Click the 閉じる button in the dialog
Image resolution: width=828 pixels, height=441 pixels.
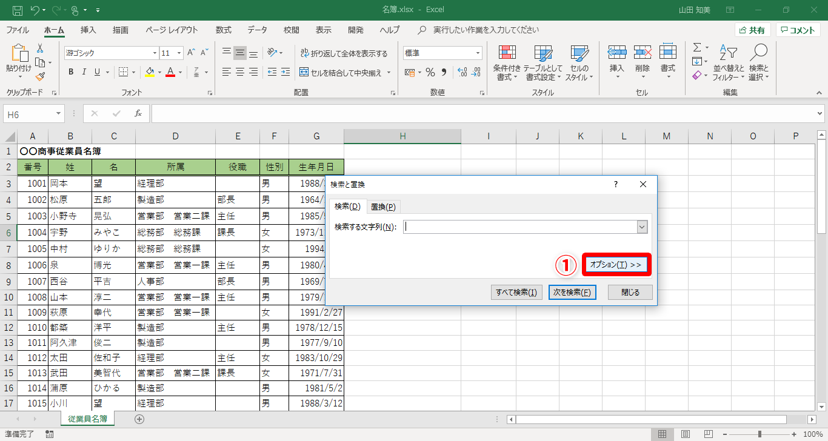(630, 293)
